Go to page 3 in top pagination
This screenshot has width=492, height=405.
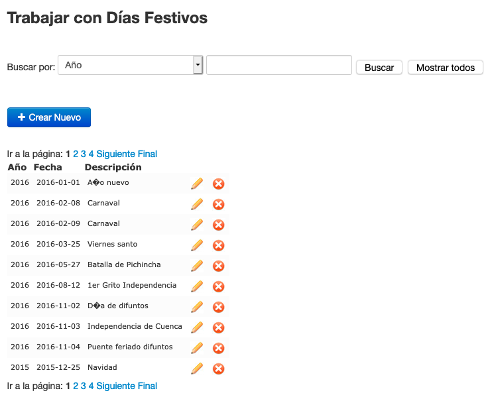[83, 154]
